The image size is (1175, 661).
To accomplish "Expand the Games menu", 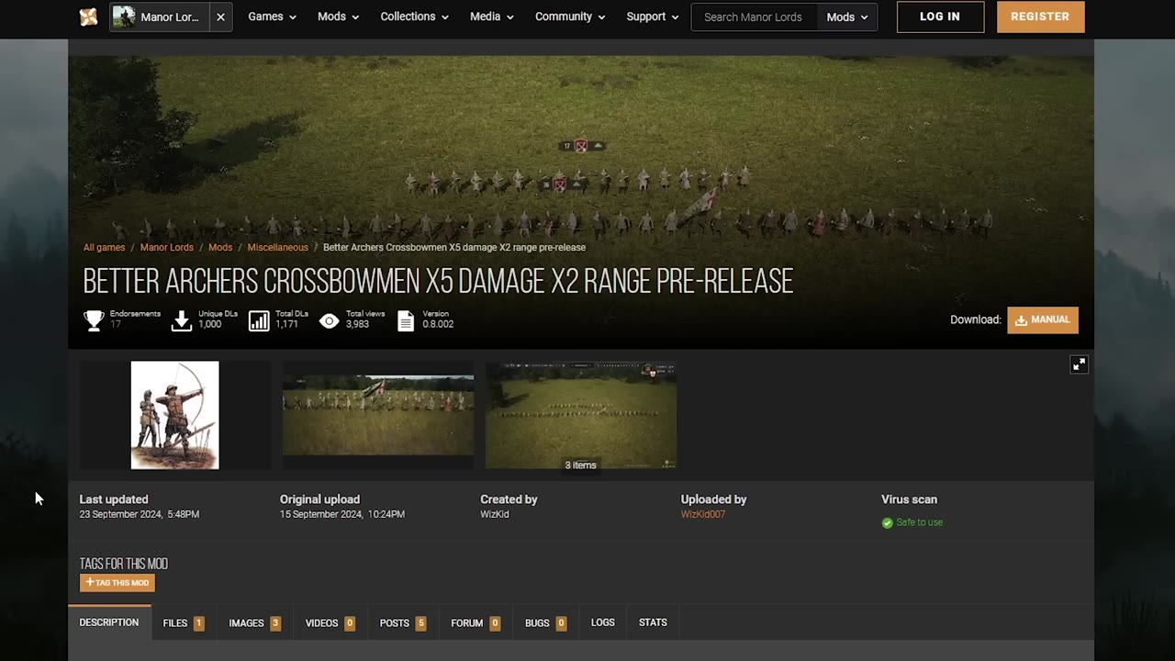I will click(x=272, y=17).
